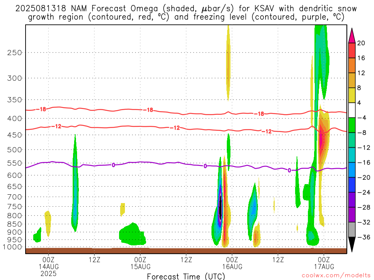This screenshot has width=374, height=280.
Task: Click the 12Z label after 15AUG
Action: [186, 260]
